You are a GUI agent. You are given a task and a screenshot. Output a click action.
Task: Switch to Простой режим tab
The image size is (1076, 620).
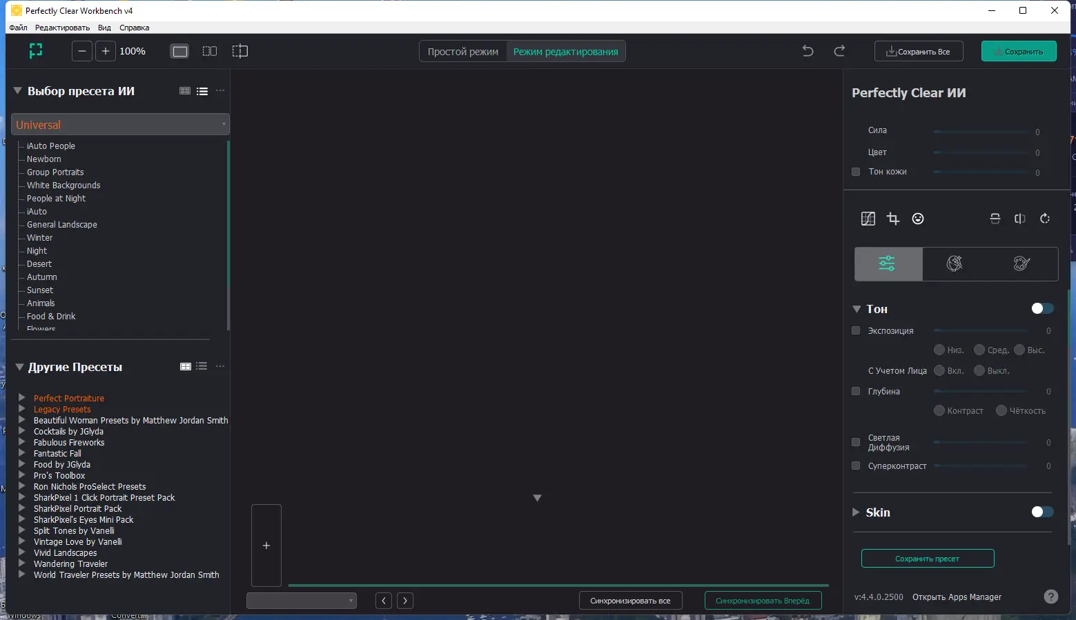click(x=463, y=52)
